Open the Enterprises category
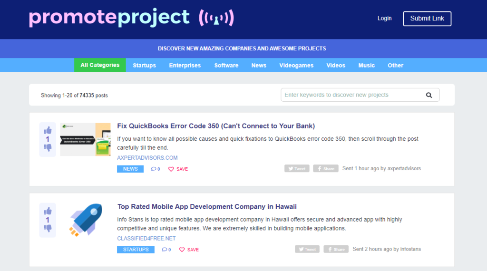The image size is (487, 271). coord(185,66)
